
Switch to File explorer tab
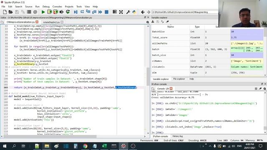click(x=179, y=79)
